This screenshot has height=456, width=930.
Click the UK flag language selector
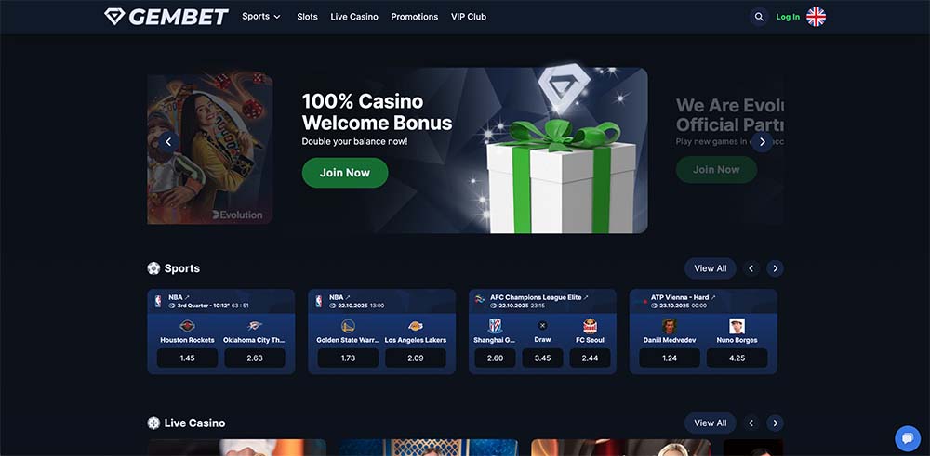tap(816, 17)
